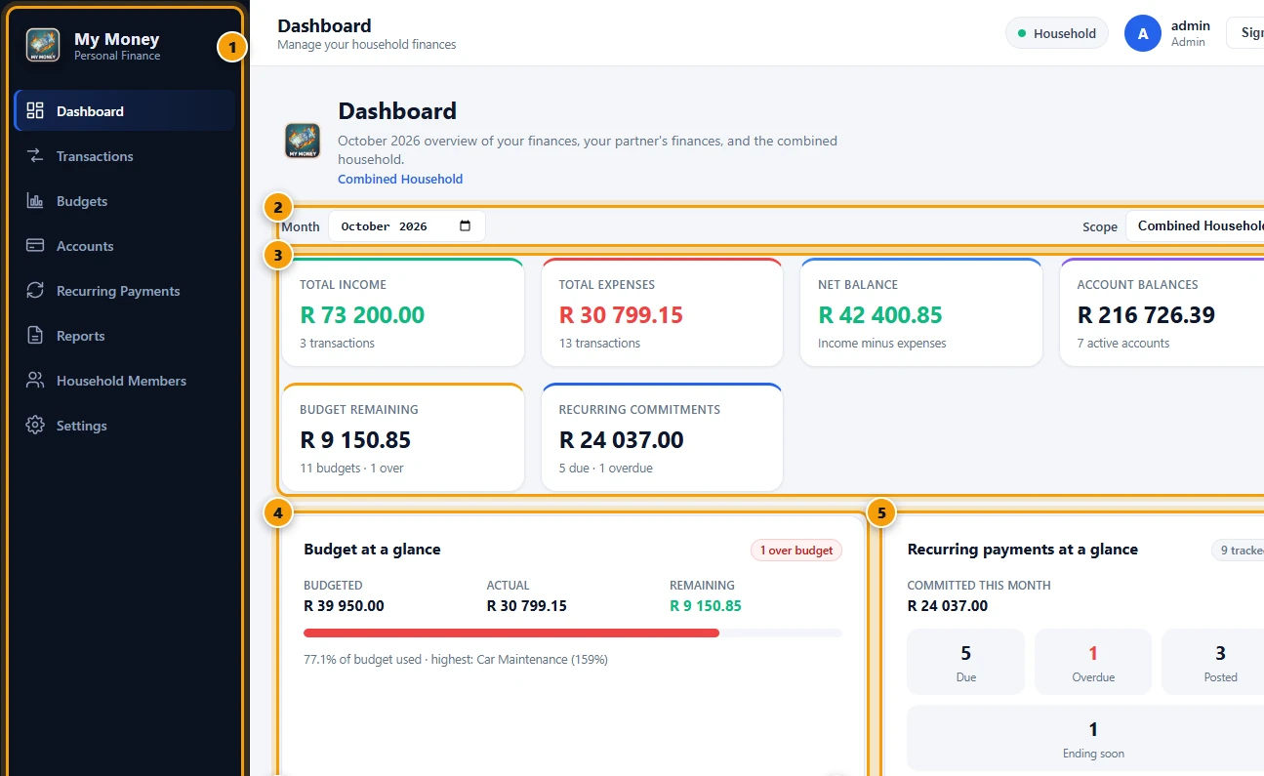Open the Total Expenses card
1264x776 pixels.
pos(662,312)
